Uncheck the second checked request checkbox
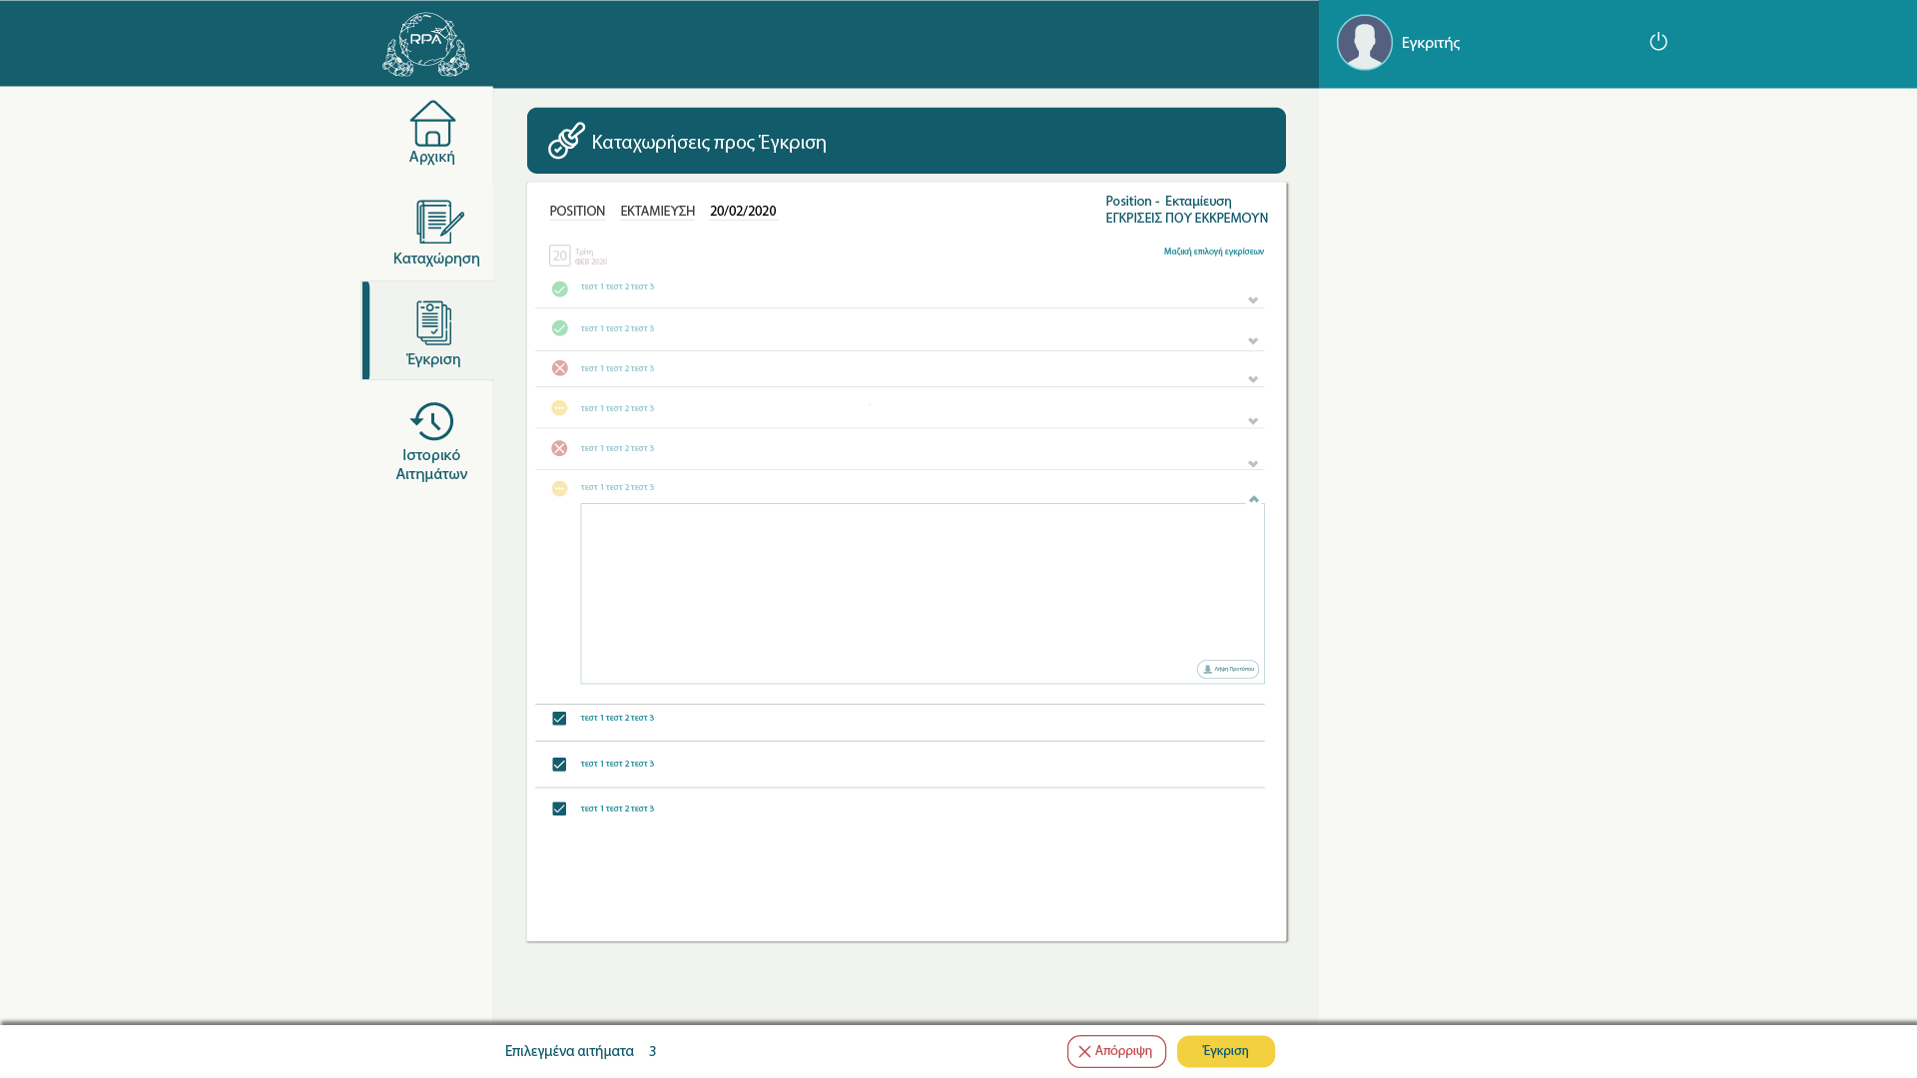Viewport: 1917px width, 1078px height. tap(559, 765)
